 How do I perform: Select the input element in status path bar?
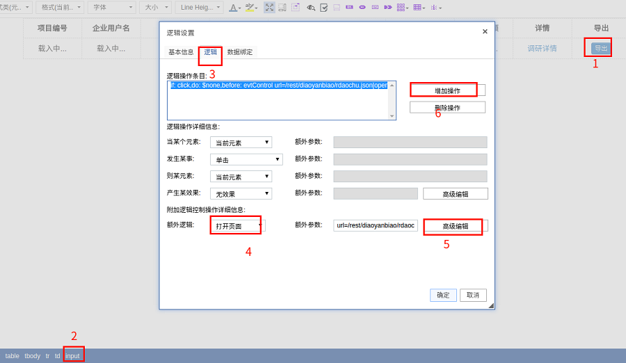tap(72, 355)
